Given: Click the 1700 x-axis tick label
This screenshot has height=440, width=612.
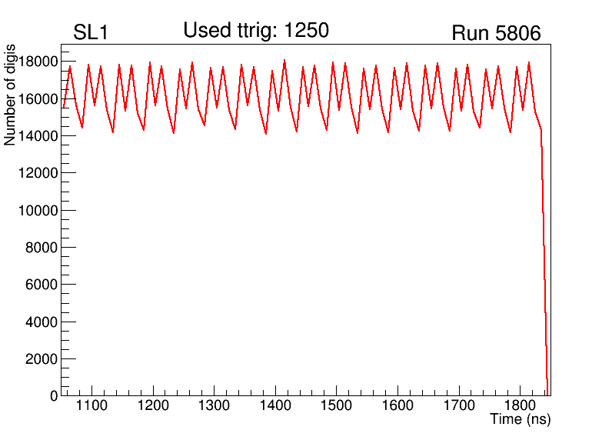Looking at the screenshot, I should click(x=458, y=407).
